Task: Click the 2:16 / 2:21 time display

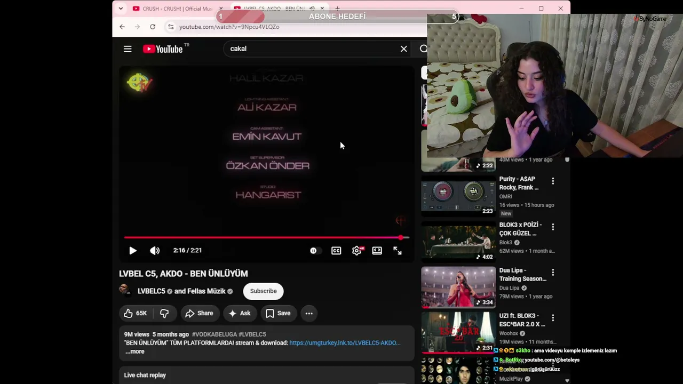Action: click(187, 251)
